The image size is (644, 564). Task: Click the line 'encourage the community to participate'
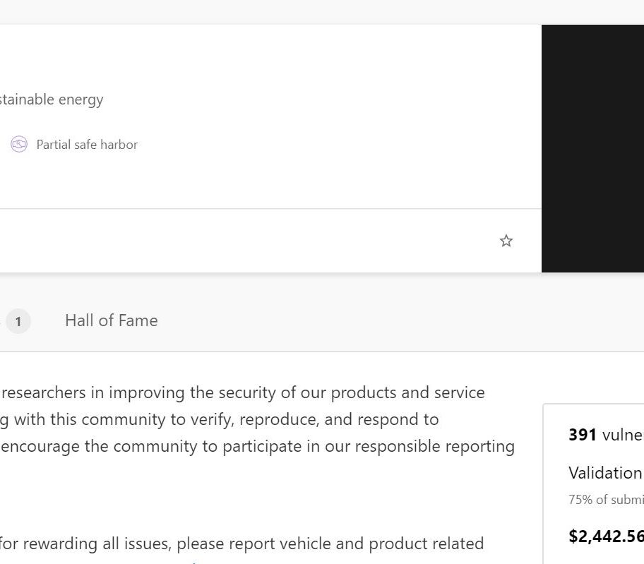pos(258,447)
